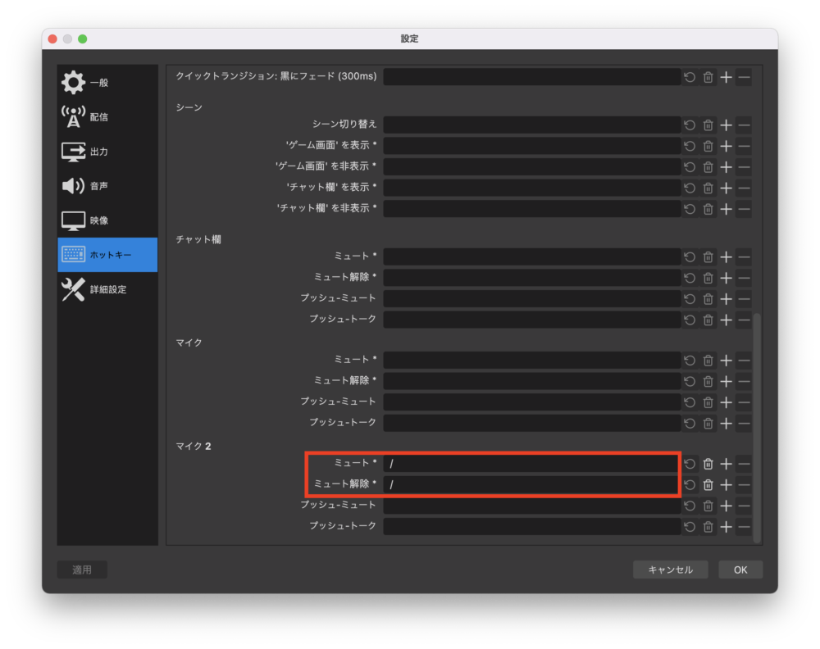Image resolution: width=820 pixels, height=649 pixels.
Task: Click the チャット欄 プッシュ-トーク hotkey field
Action: coord(531,320)
